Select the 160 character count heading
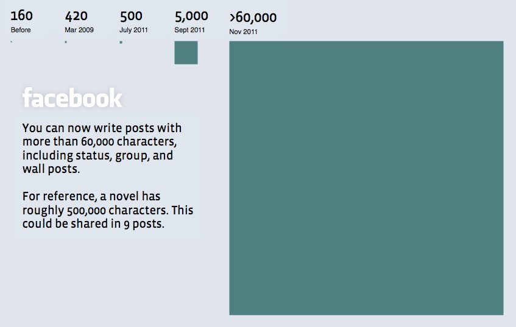 pos(22,16)
